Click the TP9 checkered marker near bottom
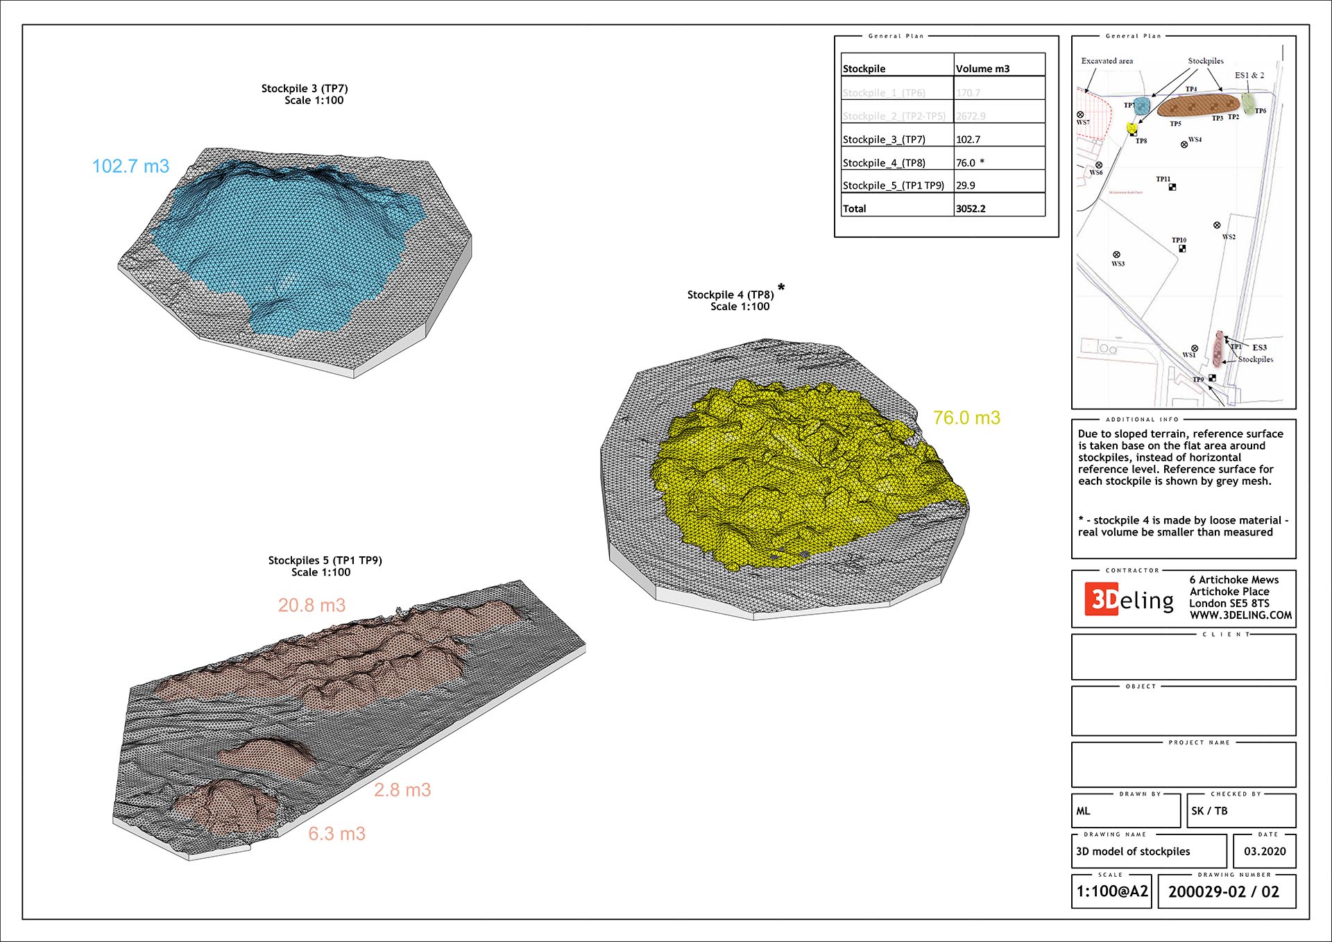 tap(1212, 378)
